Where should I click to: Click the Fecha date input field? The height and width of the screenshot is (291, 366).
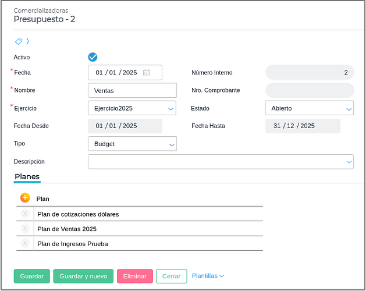(x=125, y=72)
